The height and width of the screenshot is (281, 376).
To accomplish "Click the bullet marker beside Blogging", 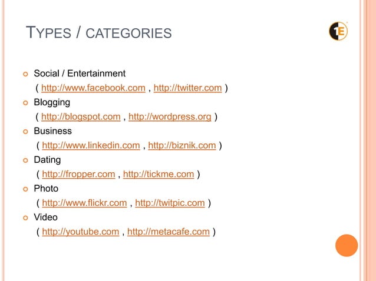I will [25, 103].
